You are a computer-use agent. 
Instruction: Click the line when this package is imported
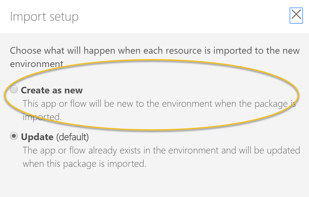coord(84,164)
